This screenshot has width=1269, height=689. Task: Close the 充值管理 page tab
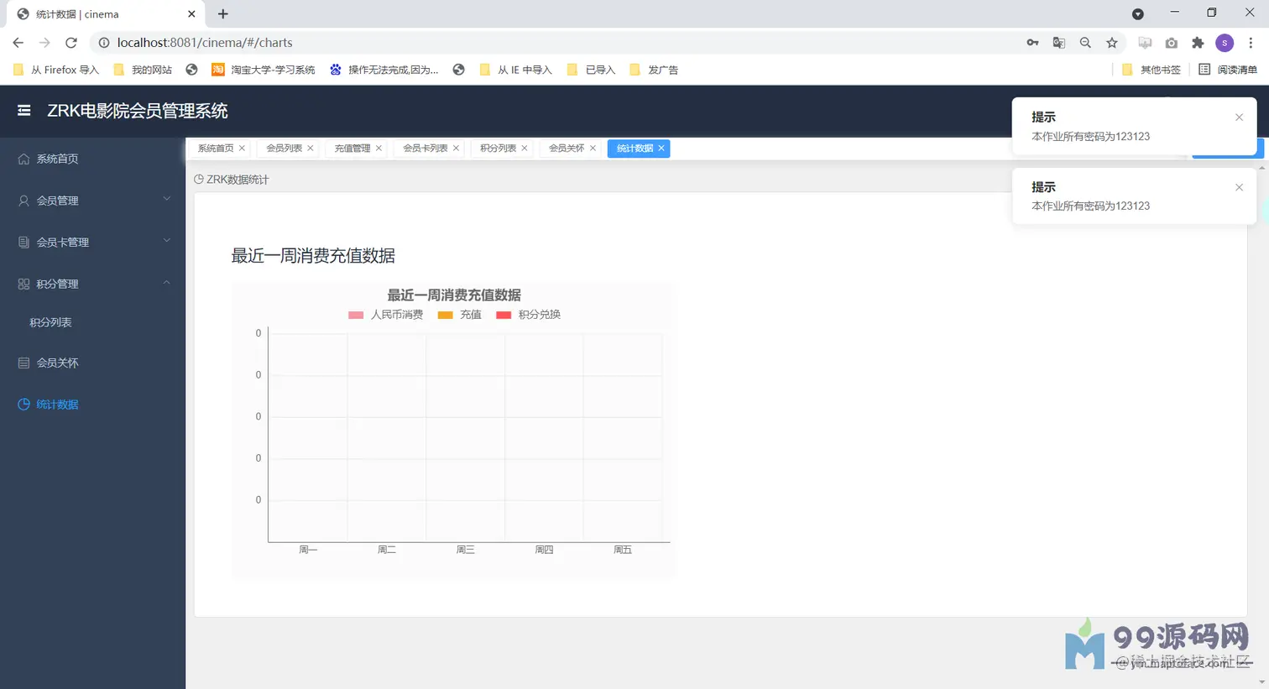pyautogui.click(x=379, y=149)
